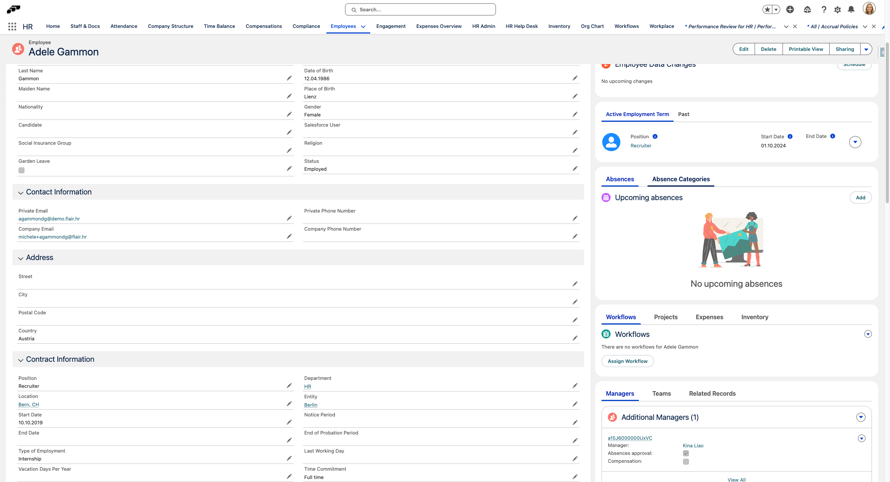This screenshot has height=482, width=890.
Task: Collapse the Contact Information section
Action: point(21,193)
